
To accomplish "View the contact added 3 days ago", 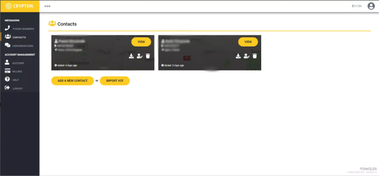I will tap(248, 42).
